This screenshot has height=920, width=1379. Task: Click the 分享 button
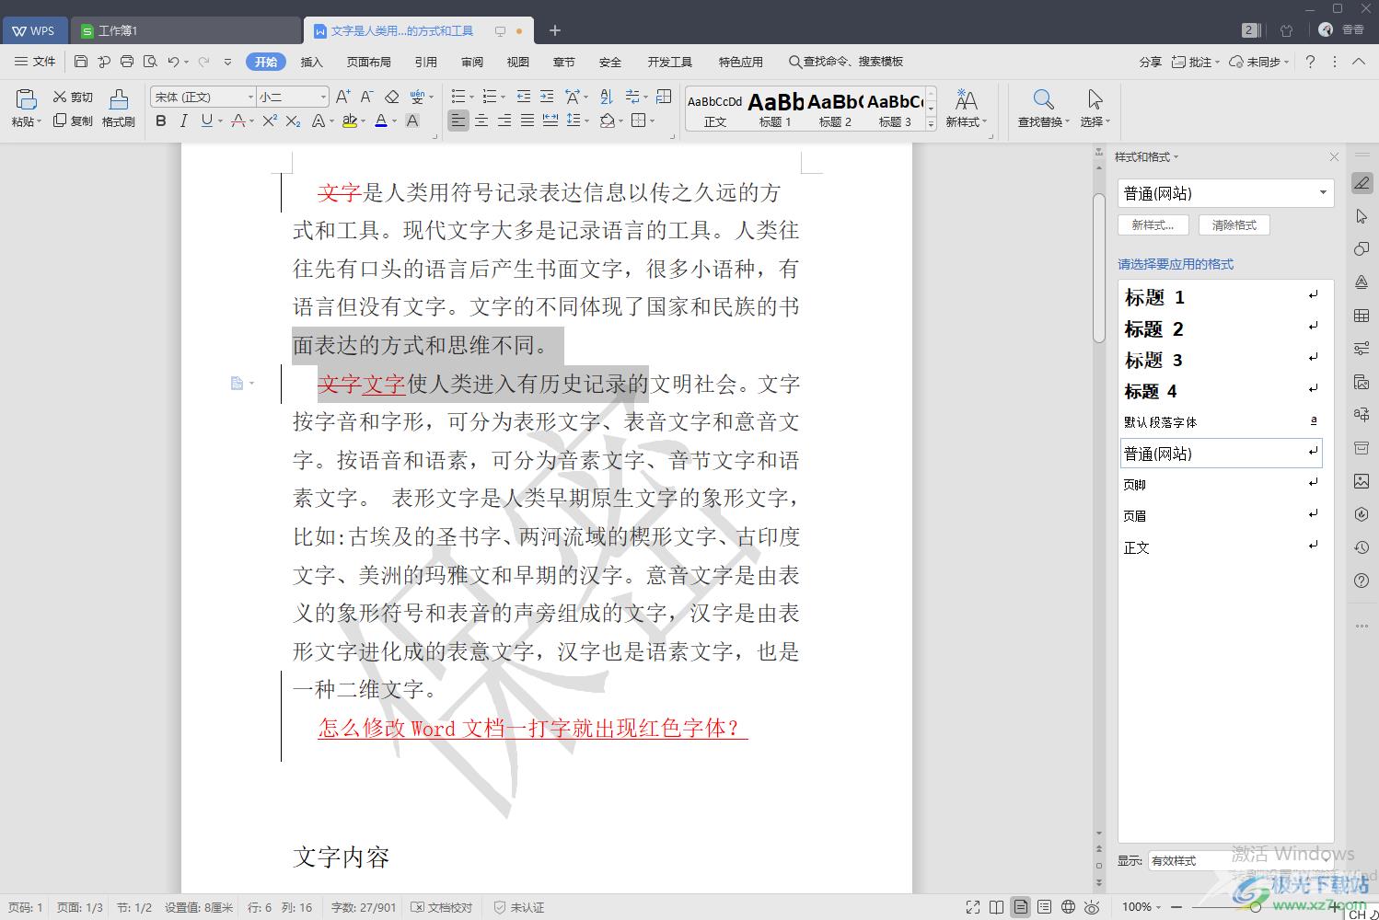click(x=1151, y=62)
